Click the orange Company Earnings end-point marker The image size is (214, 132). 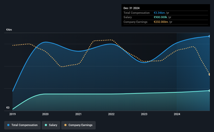[210, 74]
